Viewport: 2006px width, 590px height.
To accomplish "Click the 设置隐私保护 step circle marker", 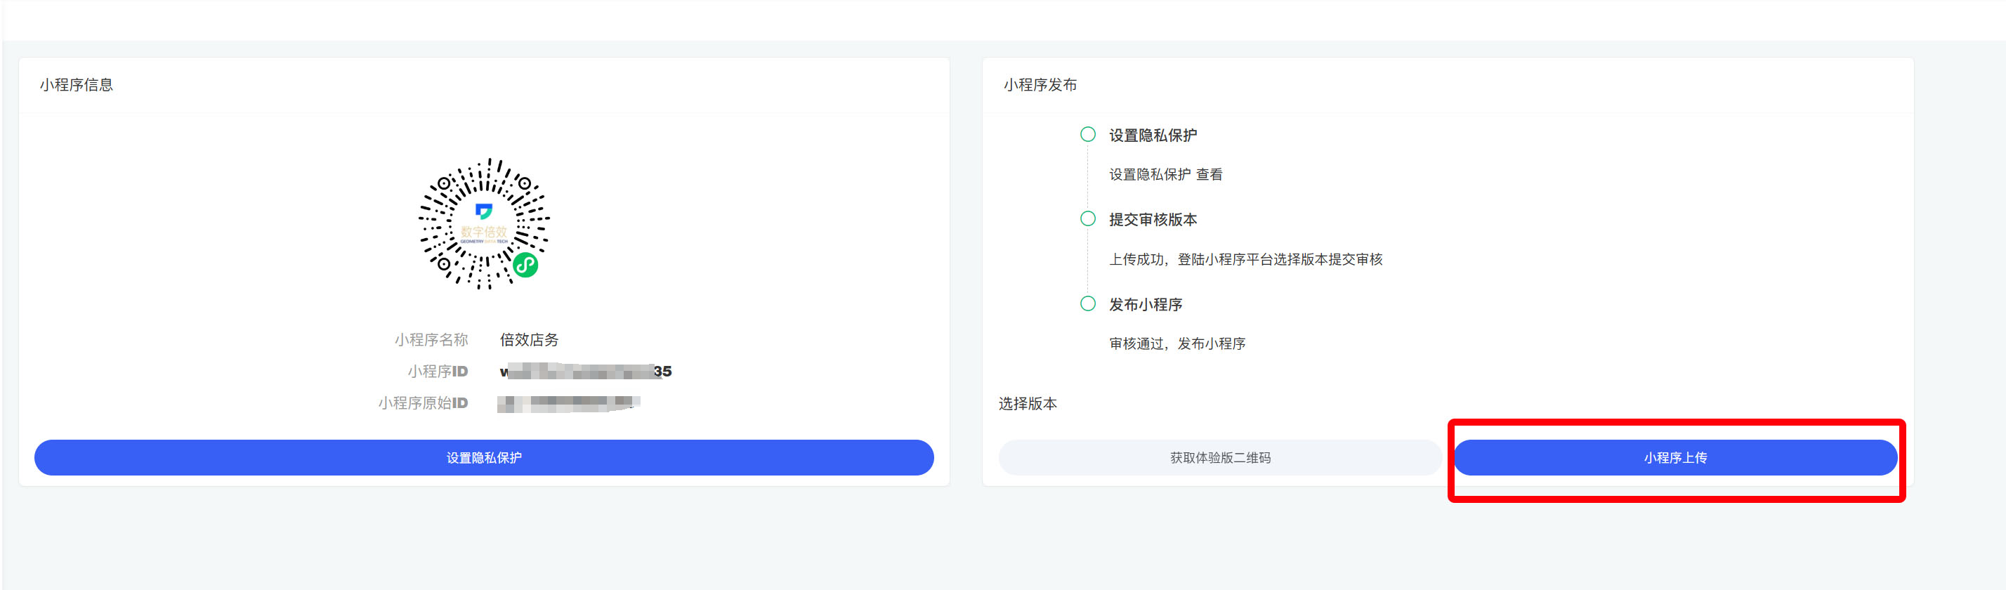I will [1087, 135].
